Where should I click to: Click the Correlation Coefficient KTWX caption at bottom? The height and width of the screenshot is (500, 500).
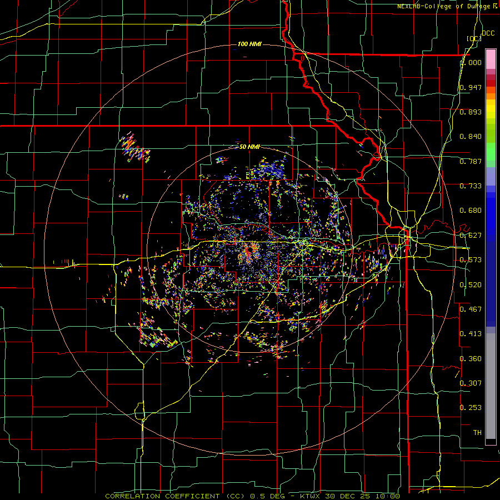pos(252,496)
